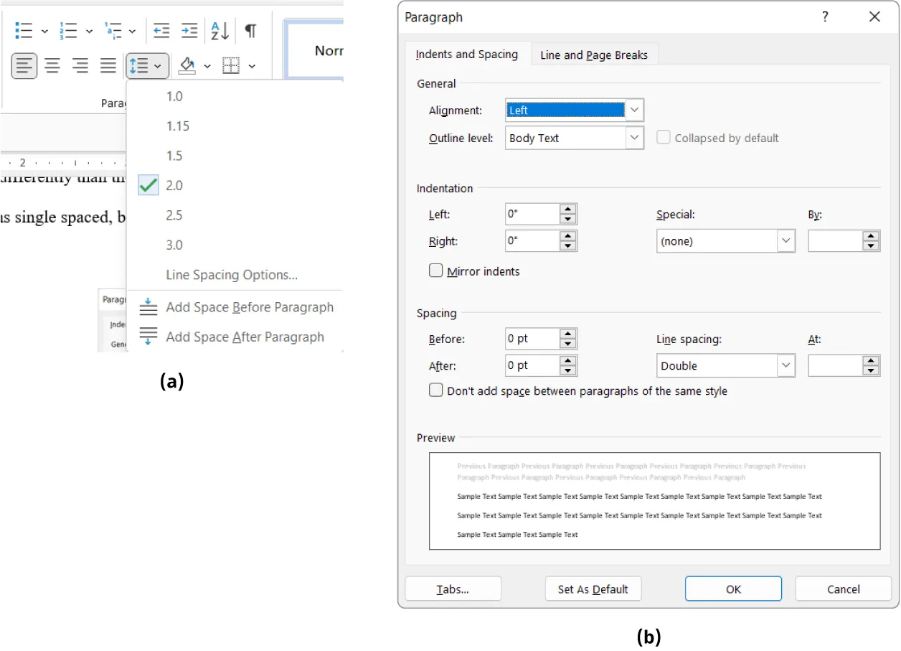Choose Line Spacing Options from the menu
901x651 pixels.
[231, 275]
